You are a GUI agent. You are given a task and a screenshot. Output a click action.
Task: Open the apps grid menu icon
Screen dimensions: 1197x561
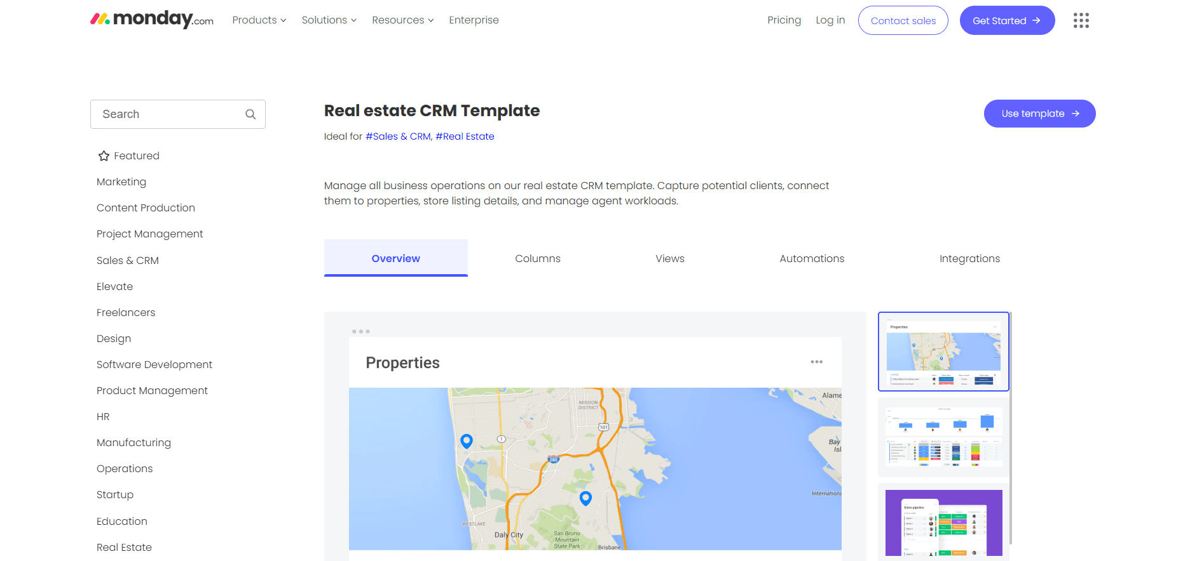[x=1081, y=20]
